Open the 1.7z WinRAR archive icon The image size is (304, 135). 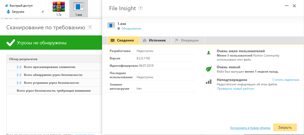[59, 7]
